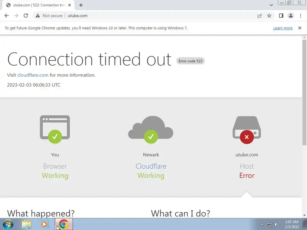Launch Windows Media Player from taskbar
The image size is (307, 230).
[44, 224]
